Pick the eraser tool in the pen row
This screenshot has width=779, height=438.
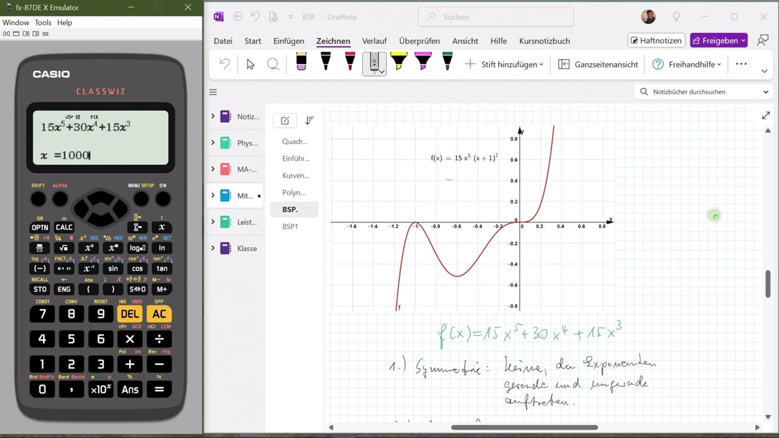click(x=301, y=61)
